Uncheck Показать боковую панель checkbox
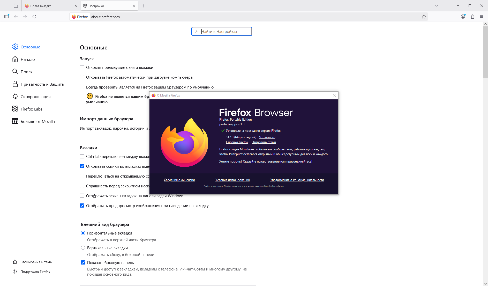This screenshot has width=488, height=286. click(83, 262)
